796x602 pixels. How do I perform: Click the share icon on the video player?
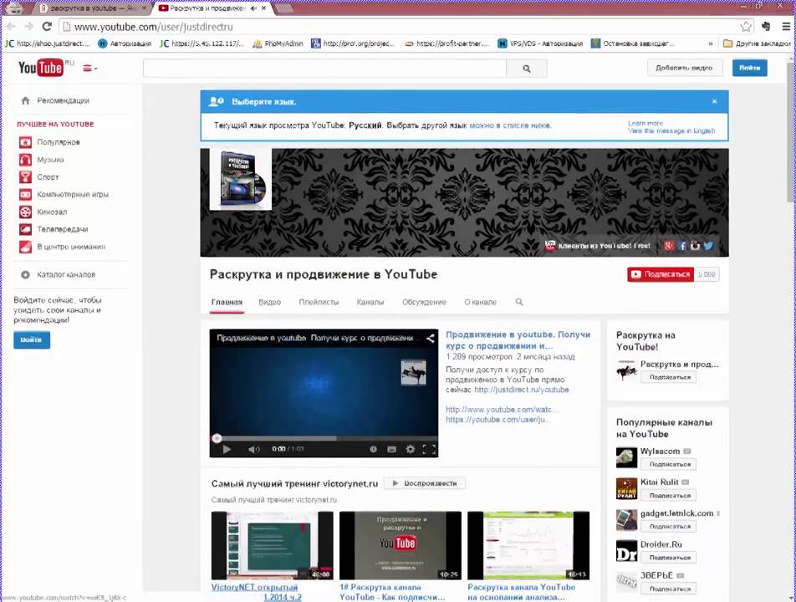[431, 339]
